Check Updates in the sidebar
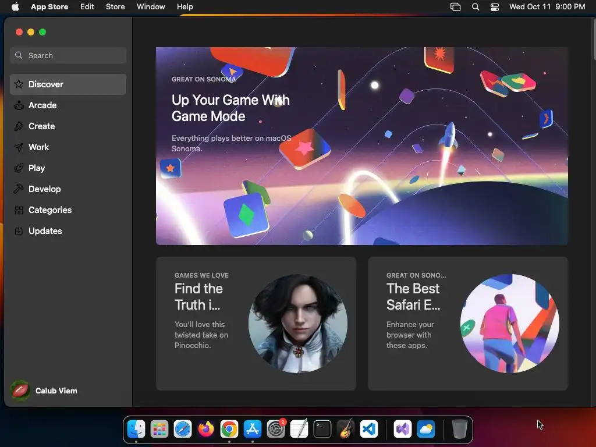596x447 pixels. [x=68, y=230]
